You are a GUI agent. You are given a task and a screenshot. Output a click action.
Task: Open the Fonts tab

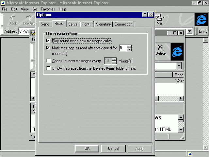(87, 24)
